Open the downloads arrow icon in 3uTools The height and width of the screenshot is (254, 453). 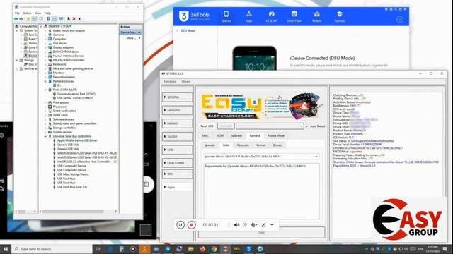click(x=400, y=19)
